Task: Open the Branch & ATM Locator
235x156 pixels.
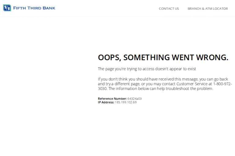Action: (x=207, y=9)
